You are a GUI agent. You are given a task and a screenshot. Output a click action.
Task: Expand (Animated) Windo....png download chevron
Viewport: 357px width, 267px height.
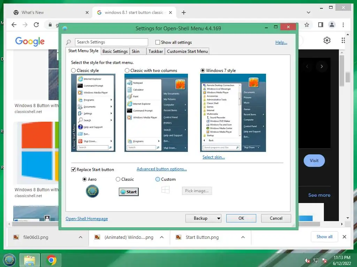pyautogui.click(x=162, y=237)
